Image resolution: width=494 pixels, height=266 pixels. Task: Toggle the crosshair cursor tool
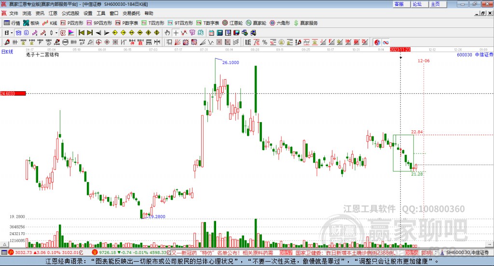coord(176,33)
